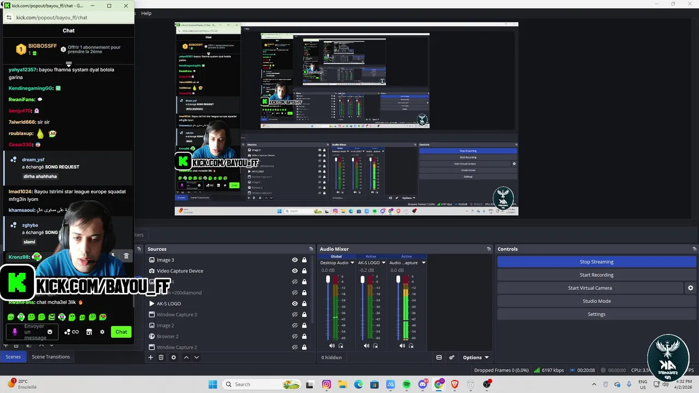Toggle monitoring for Desktop Audio channel
Image resolution: width=699 pixels, height=393 pixels.
(x=341, y=346)
